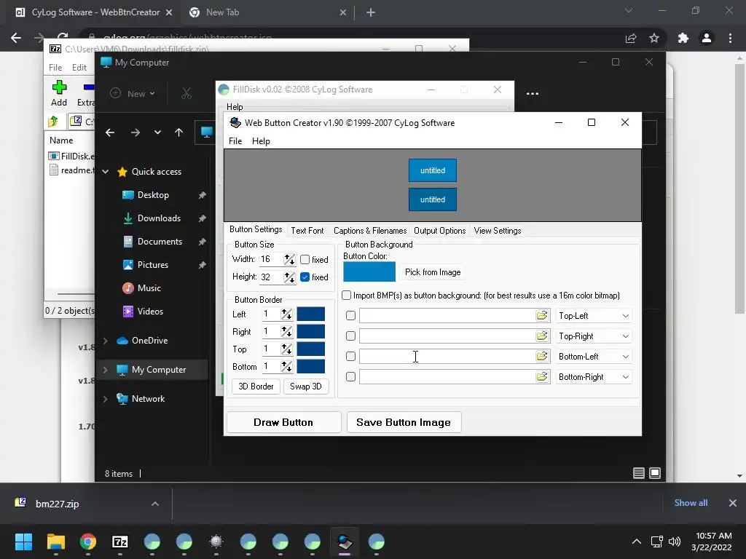Open File menu in Web Button Creator
Viewport: 746px width, 559px height.
click(235, 141)
